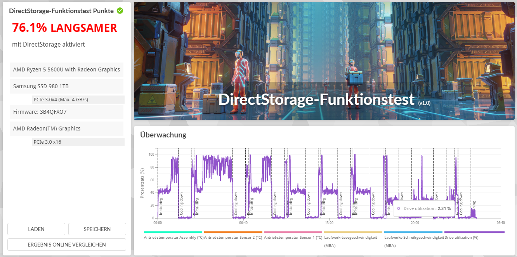The width and height of the screenshot is (517, 257).
Task: Toggle Drive utilization legend series
Action: (461, 237)
